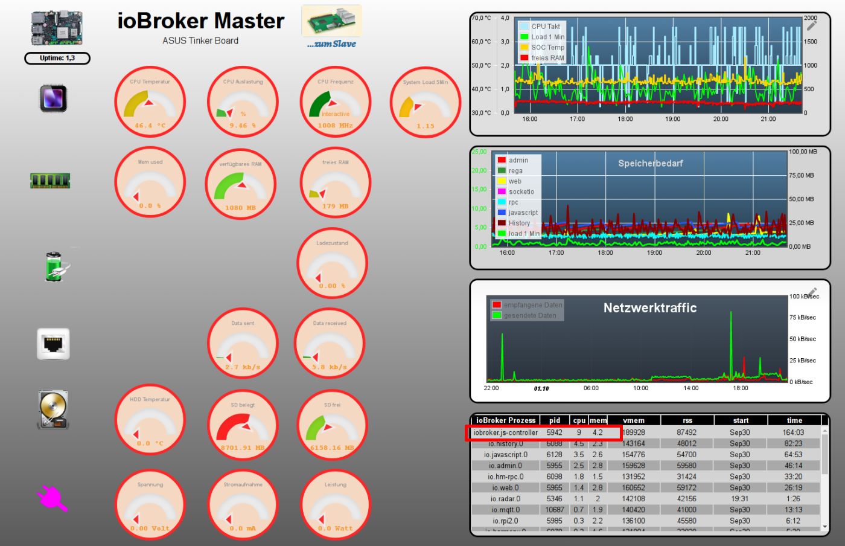The width and height of the screenshot is (845, 546).
Task: Select the io.hm-rpc.0 process row
Action: 646,477
